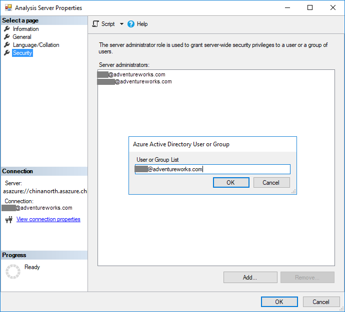Image resolution: width=345 pixels, height=312 pixels.
Task: Select the General page
Action: (x=22, y=37)
